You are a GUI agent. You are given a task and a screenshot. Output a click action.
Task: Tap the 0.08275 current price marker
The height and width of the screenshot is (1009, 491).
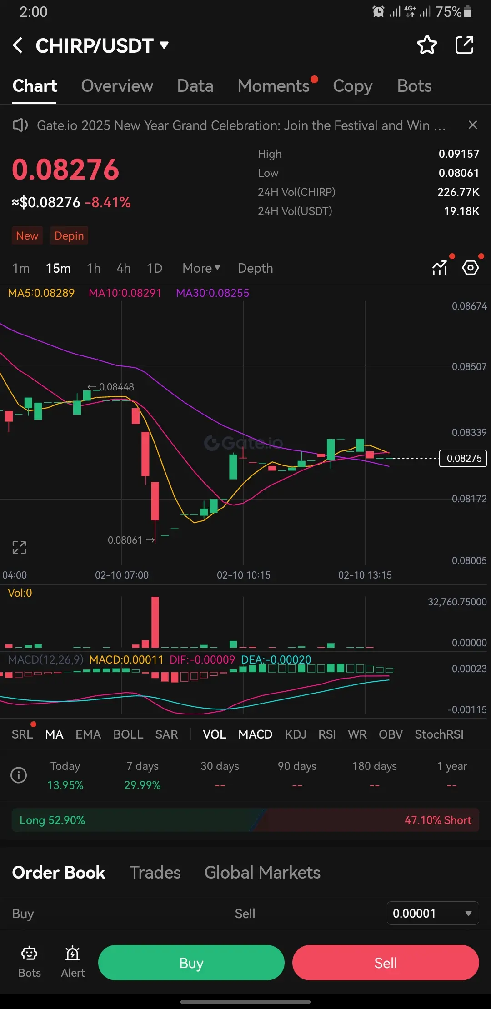click(463, 458)
